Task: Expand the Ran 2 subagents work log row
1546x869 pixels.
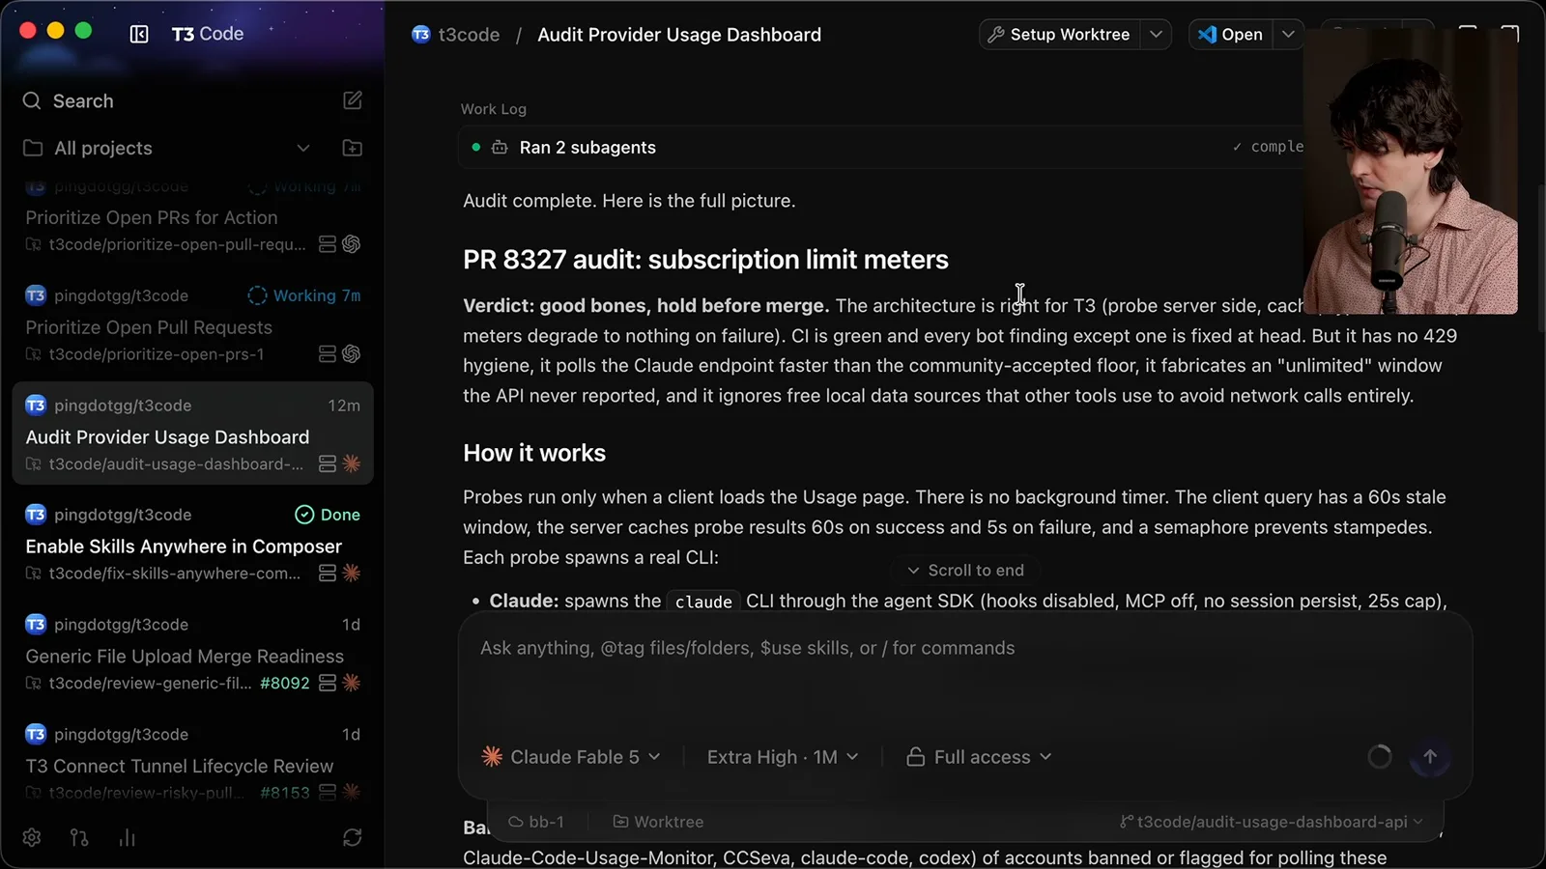Action: coord(879,148)
